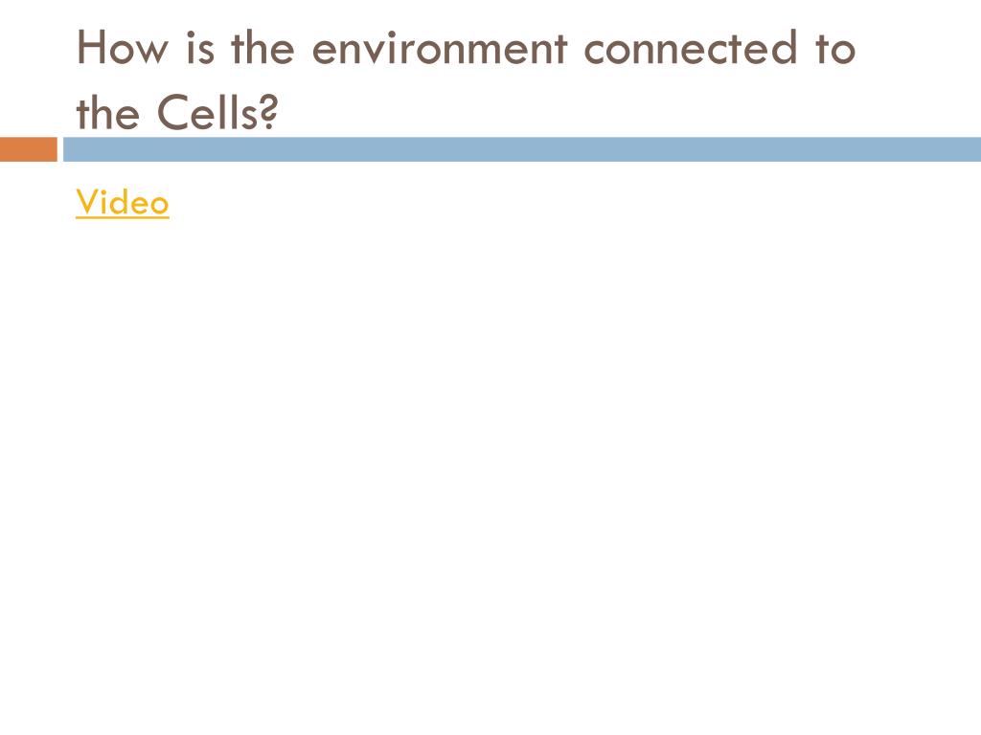Select the slide title text
This screenshot has width=981, height=735.
[x=466, y=80]
